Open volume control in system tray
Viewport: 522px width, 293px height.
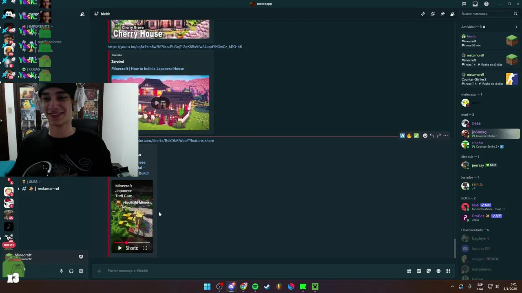coord(497,286)
